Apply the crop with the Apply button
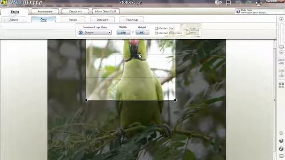285x160 pixels. pyautogui.click(x=192, y=28)
